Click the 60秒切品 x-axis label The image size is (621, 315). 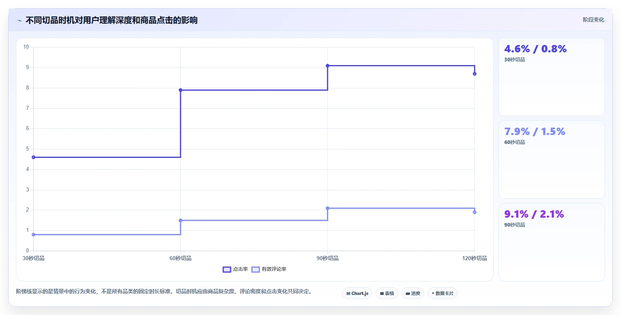pyautogui.click(x=180, y=258)
